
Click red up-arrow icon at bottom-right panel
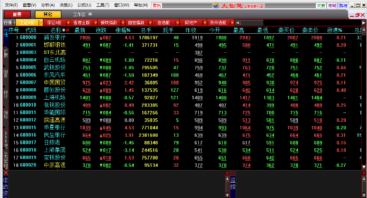(364, 173)
